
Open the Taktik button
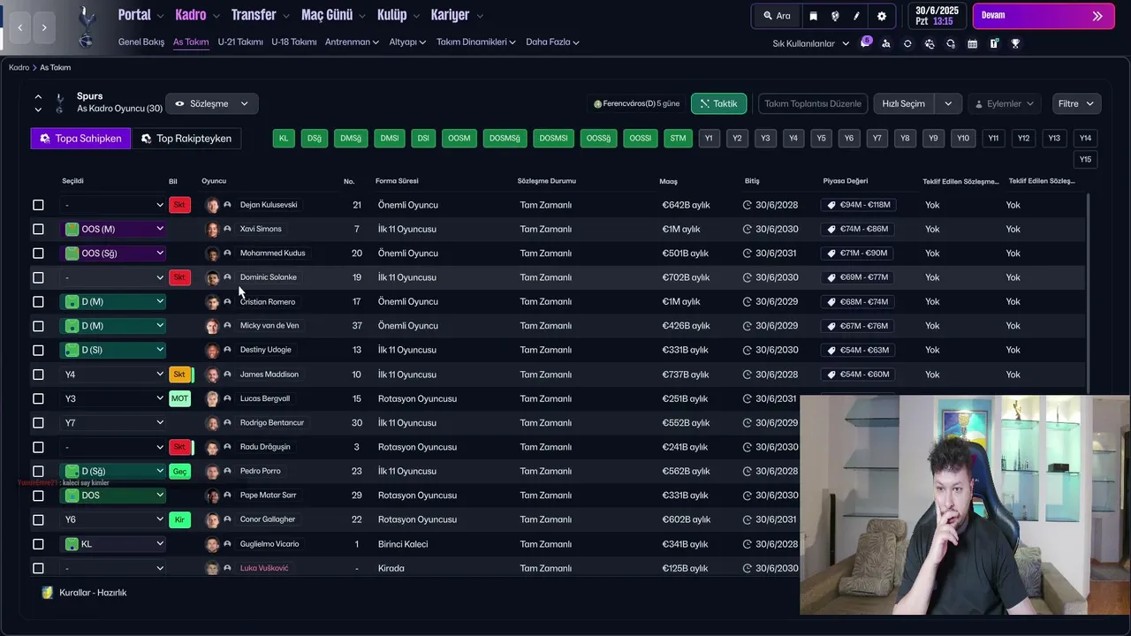click(x=718, y=103)
